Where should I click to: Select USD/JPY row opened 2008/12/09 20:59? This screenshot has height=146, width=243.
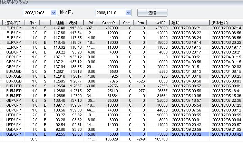click(121, 129)
